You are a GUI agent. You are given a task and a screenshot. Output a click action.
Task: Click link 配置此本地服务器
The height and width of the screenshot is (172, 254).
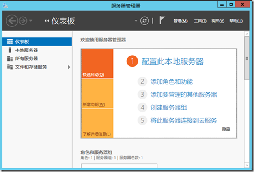[x=172, y=62]
